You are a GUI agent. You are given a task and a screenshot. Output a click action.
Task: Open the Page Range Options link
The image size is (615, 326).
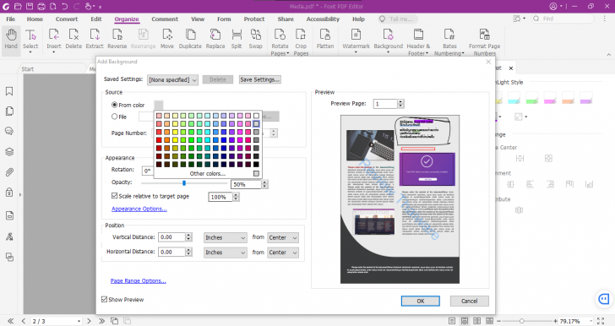tap(138, 281)
